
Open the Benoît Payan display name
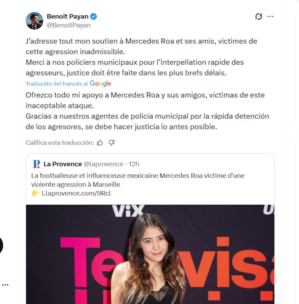67,16
